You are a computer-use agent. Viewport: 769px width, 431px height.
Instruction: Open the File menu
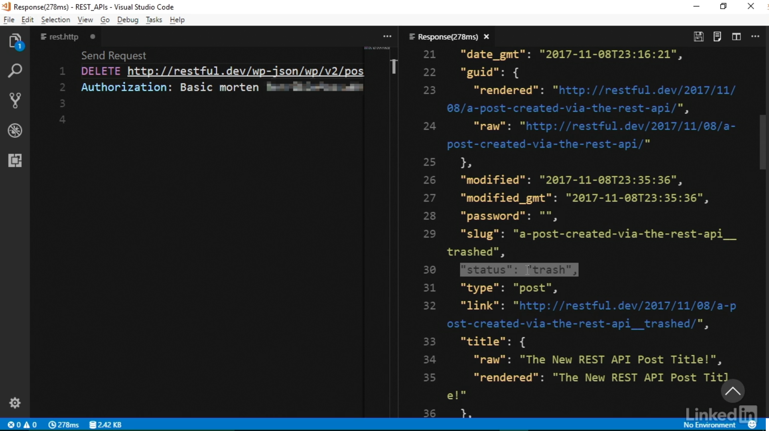pos(9,20)
